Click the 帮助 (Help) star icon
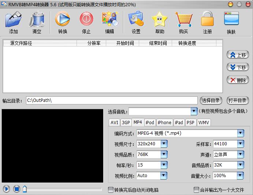The image size is (253, 195). (160, 20)
